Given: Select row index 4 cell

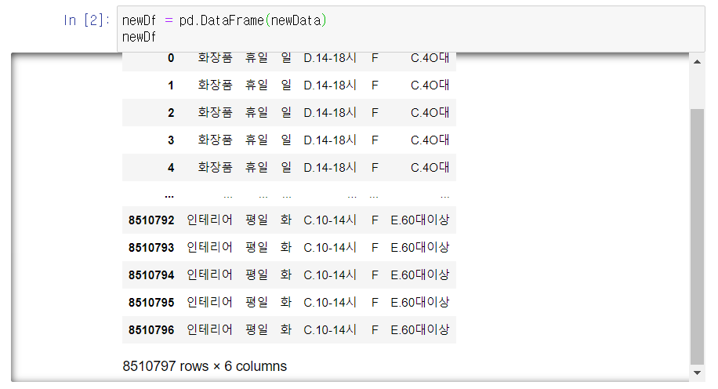Looking at the screenshot, I should click(171, 168).
